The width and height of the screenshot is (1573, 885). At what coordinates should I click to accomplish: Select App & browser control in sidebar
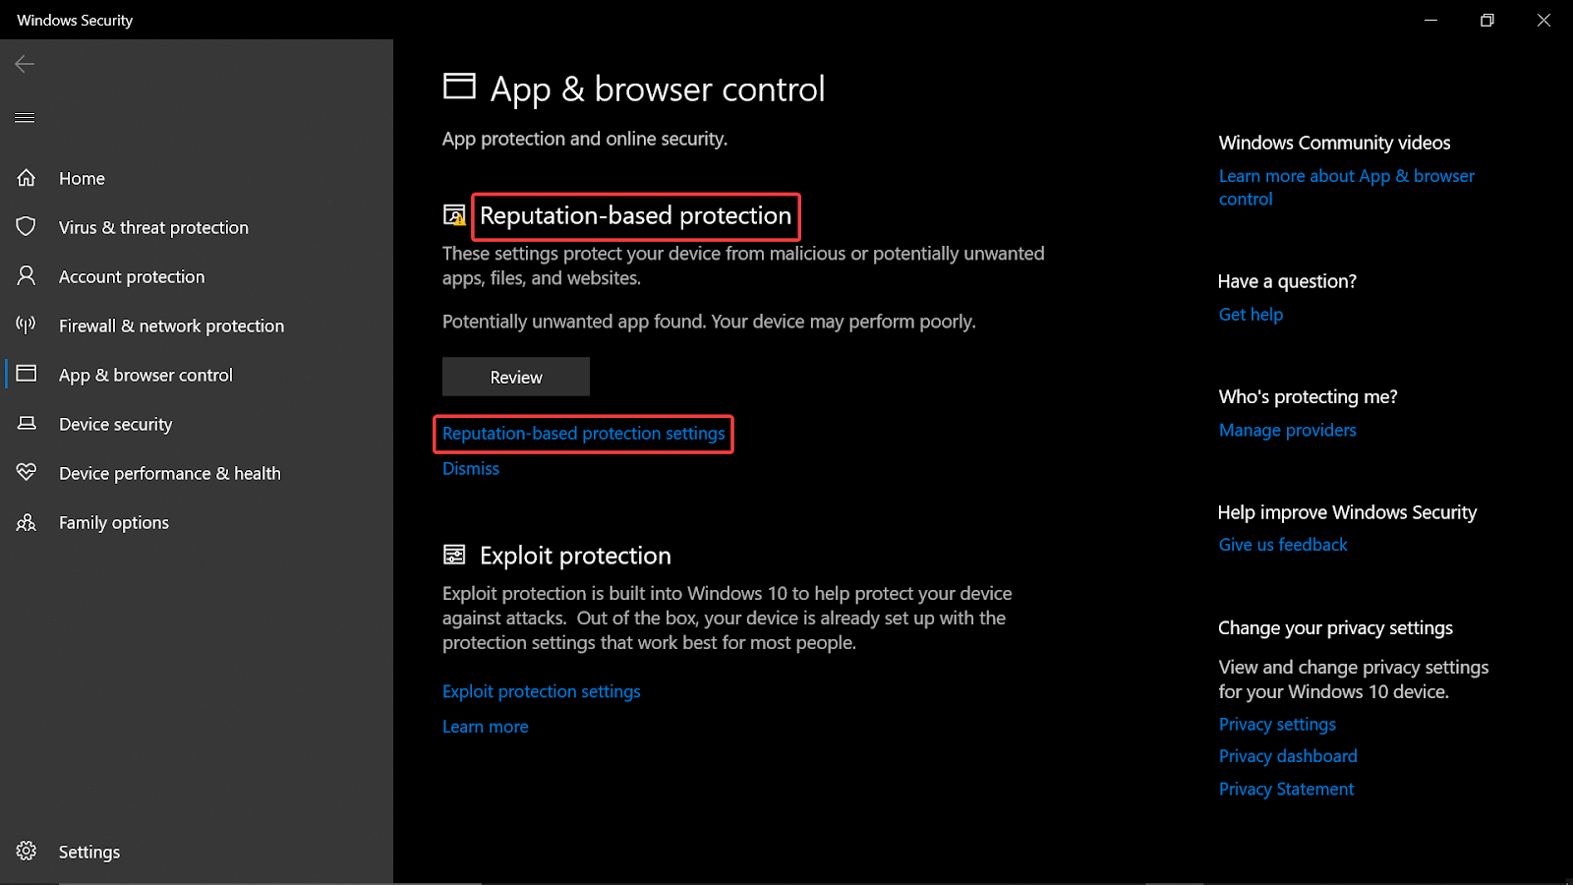point(146,375)
